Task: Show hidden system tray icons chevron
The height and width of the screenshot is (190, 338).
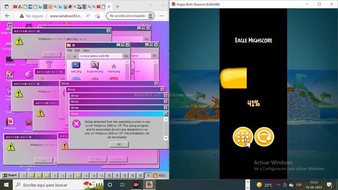Action: [x=278, y=185]
